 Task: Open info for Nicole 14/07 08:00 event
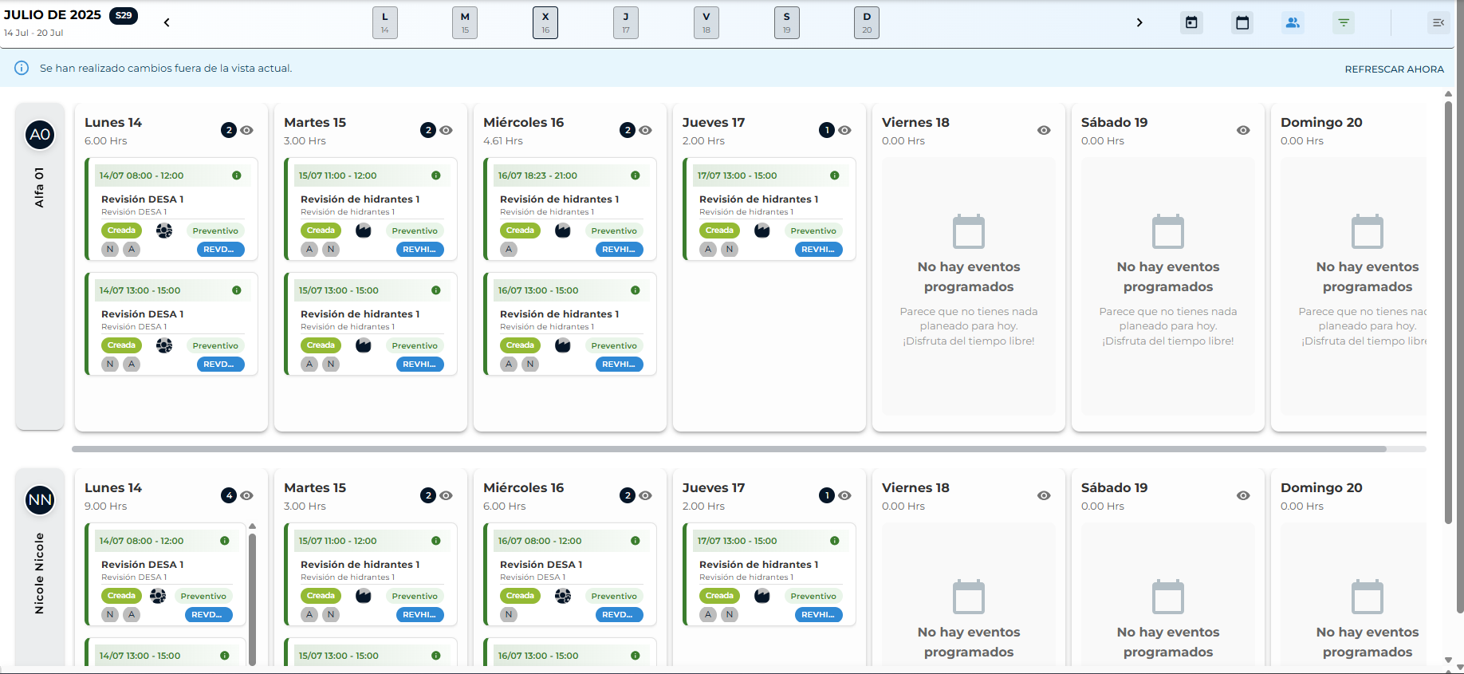point(225,541)
